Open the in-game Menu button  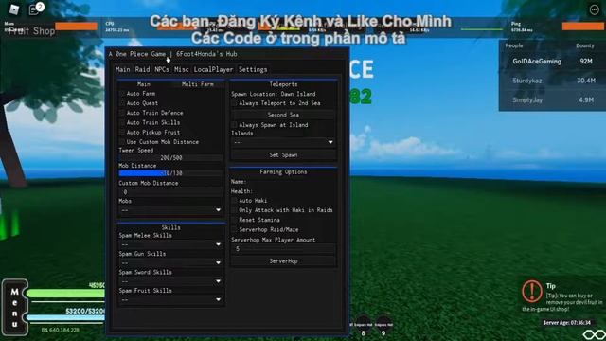tap(15, 307)
